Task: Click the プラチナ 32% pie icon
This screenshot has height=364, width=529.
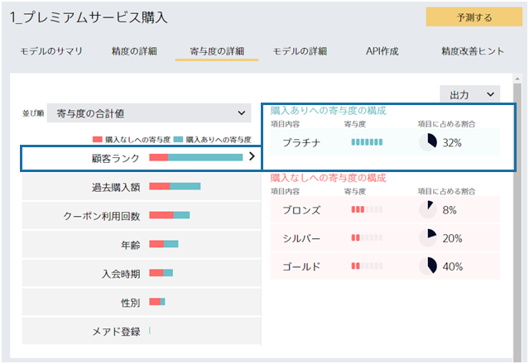Action: point(428,142)
